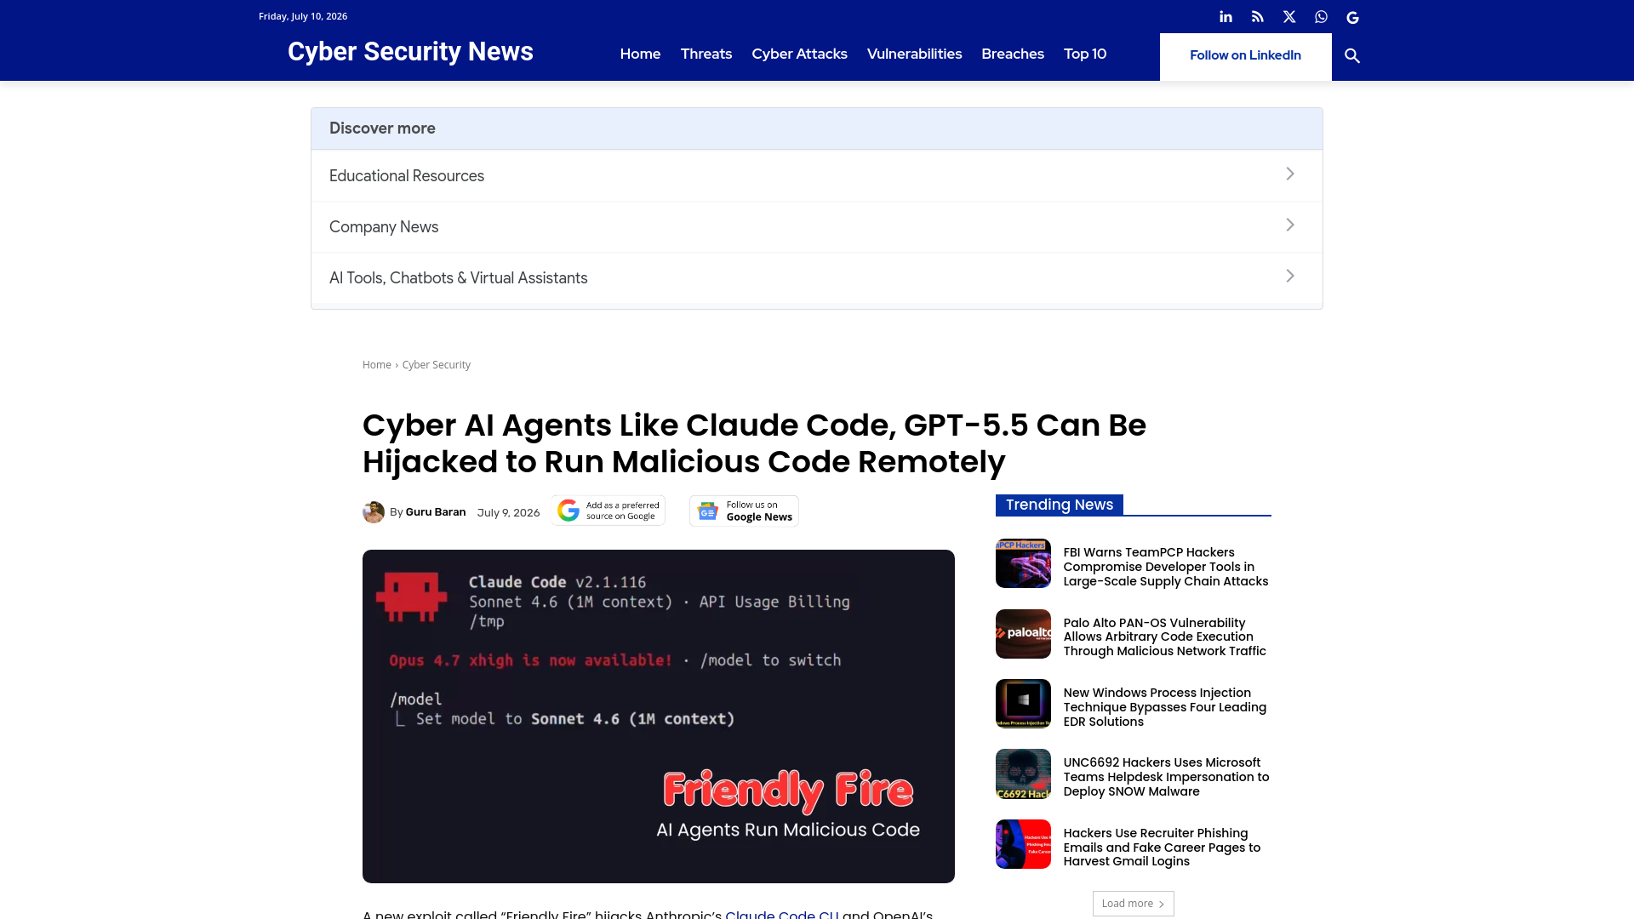Image resolution: width=1634 pixels, height=919 pixels.
Task: Open the WhatsApp icon
Action: 1321,17
